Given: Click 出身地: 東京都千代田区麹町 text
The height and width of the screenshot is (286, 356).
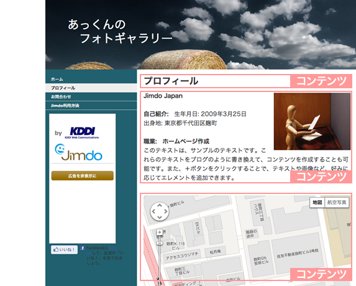Looking at the screenshot, I should [x=180, y=123].
